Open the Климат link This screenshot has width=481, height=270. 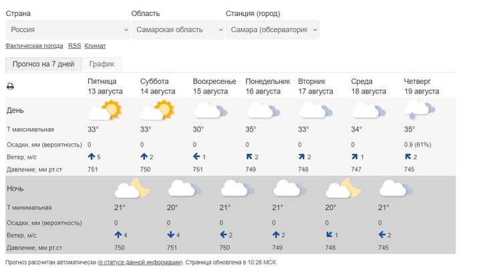[95, 46]
